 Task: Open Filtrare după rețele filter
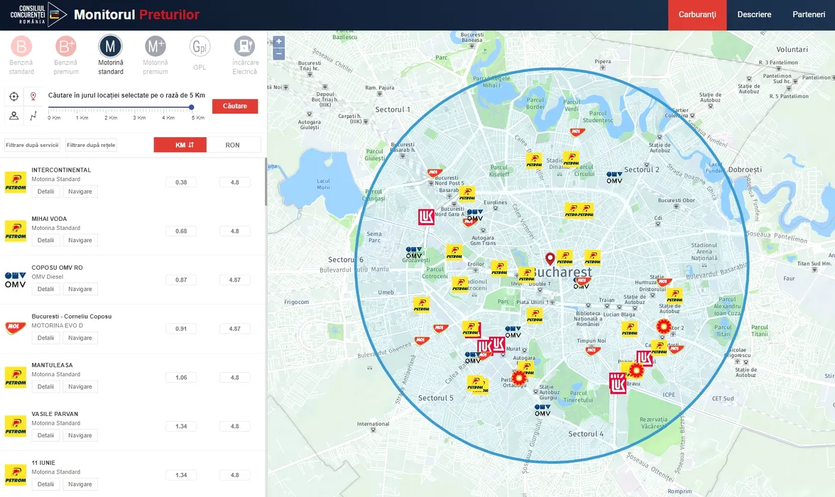91,145
